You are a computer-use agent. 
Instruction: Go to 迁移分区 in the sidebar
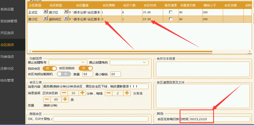7,68
